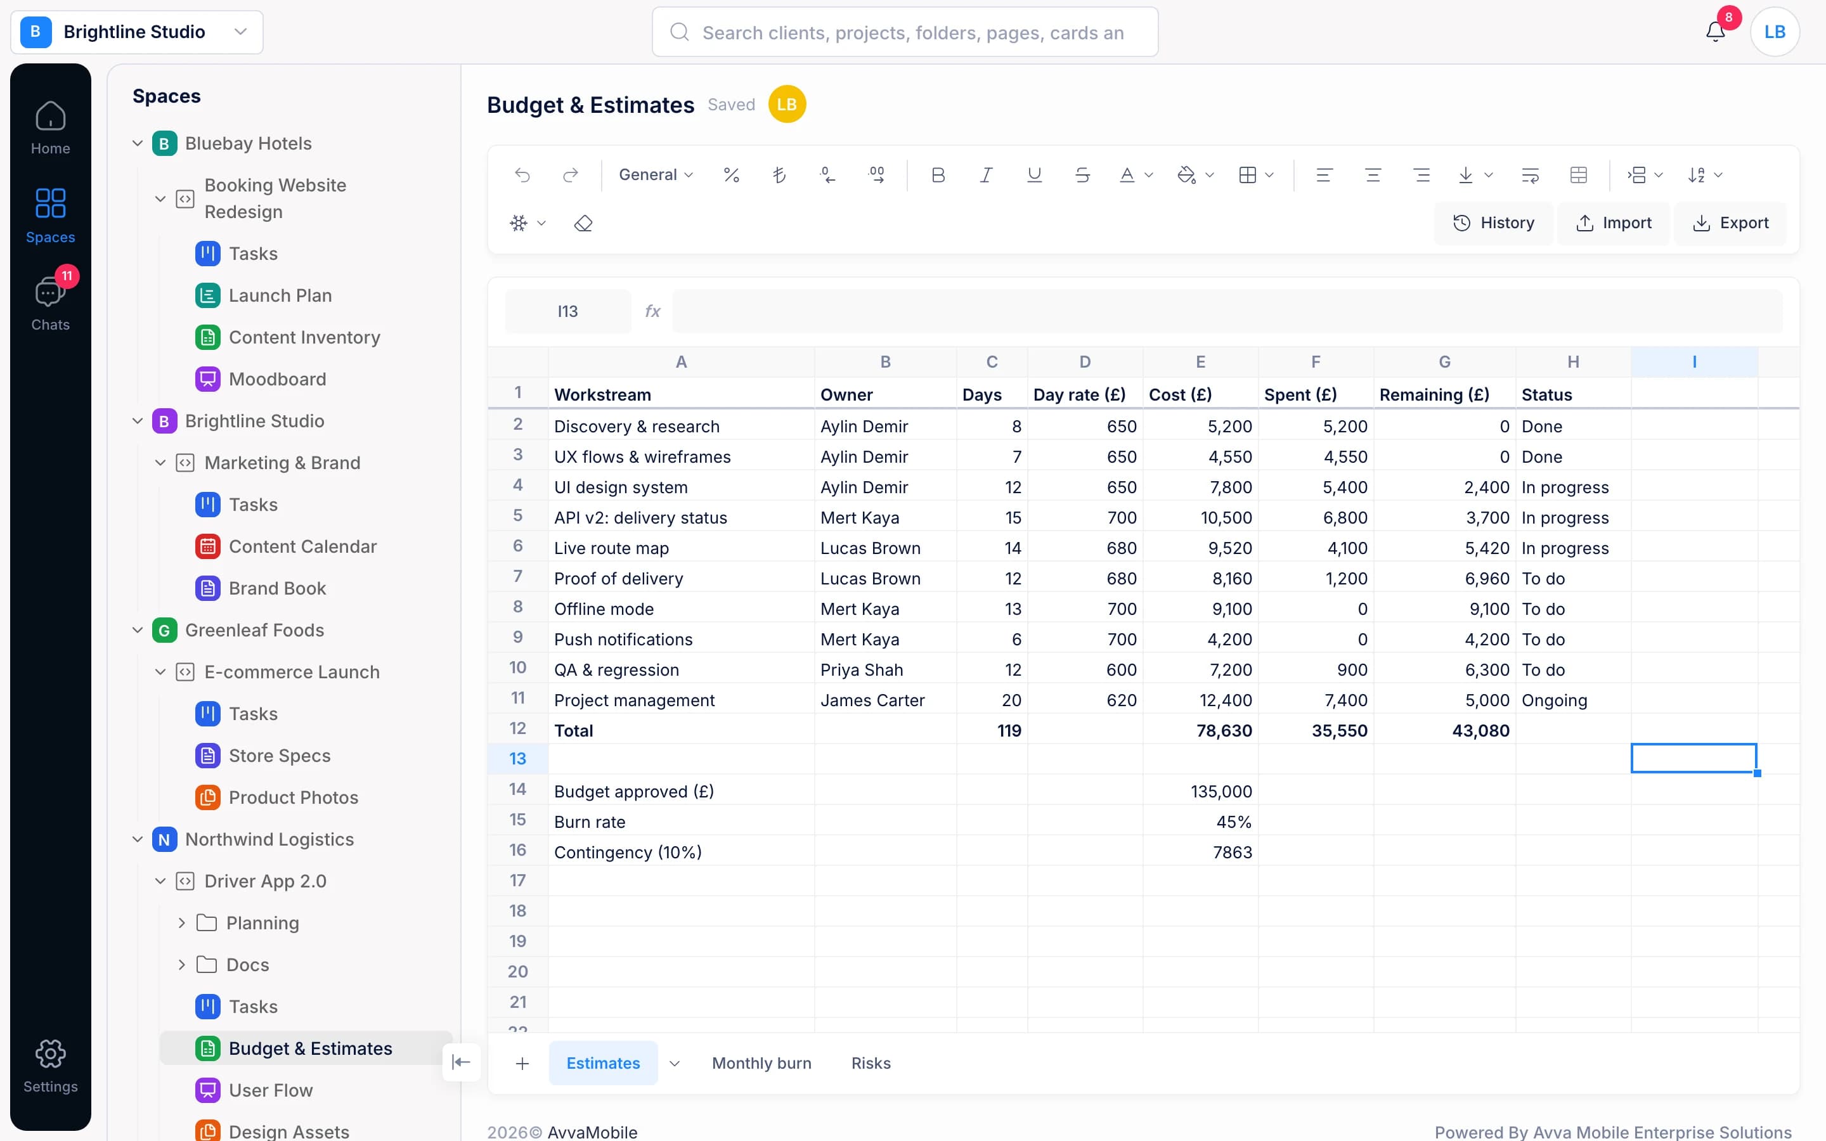Open the Brightline Studio workspace switcher

point(136,32)
